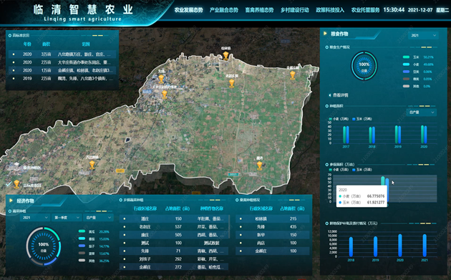Toggle 玉米 series in 种植面积 chart legend

point(362,119)
